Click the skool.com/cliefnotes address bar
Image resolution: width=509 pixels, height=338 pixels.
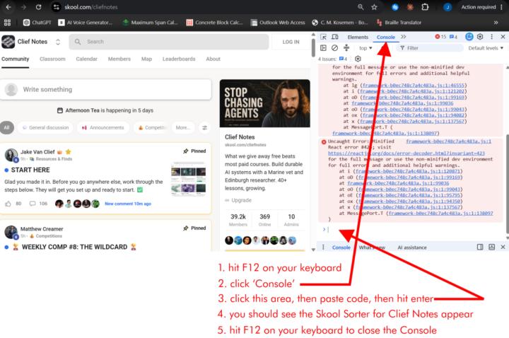(x=91, y=7)
